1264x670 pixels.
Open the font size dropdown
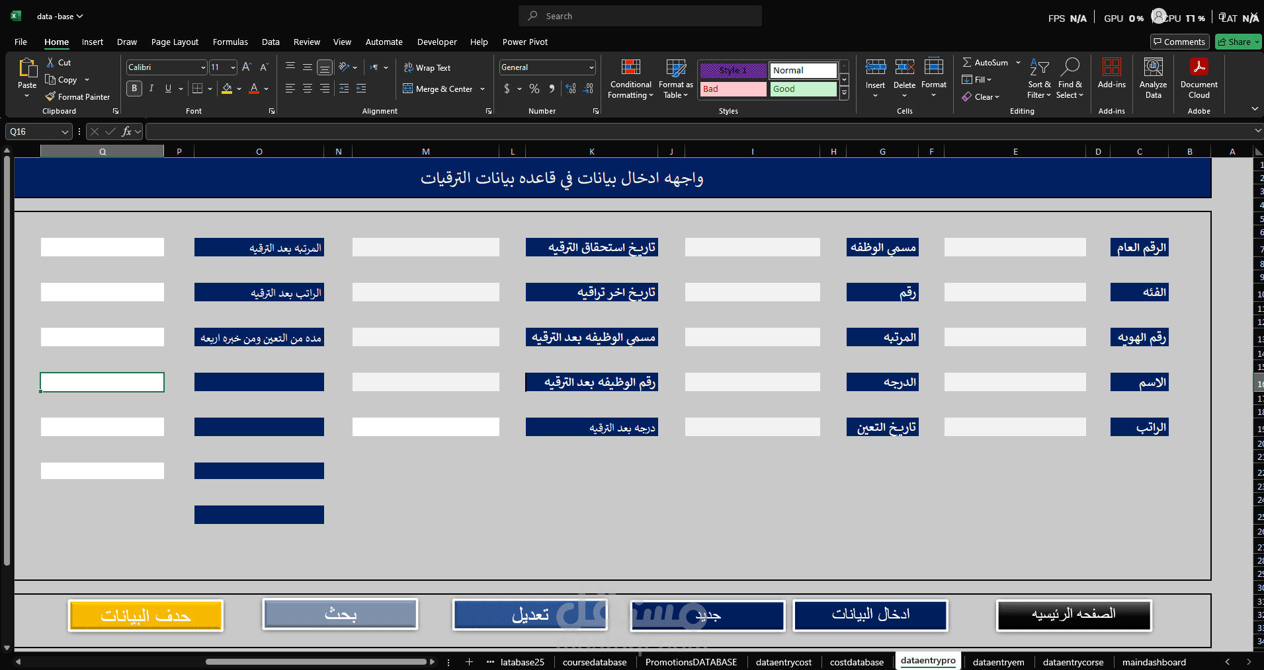point(233,67)
